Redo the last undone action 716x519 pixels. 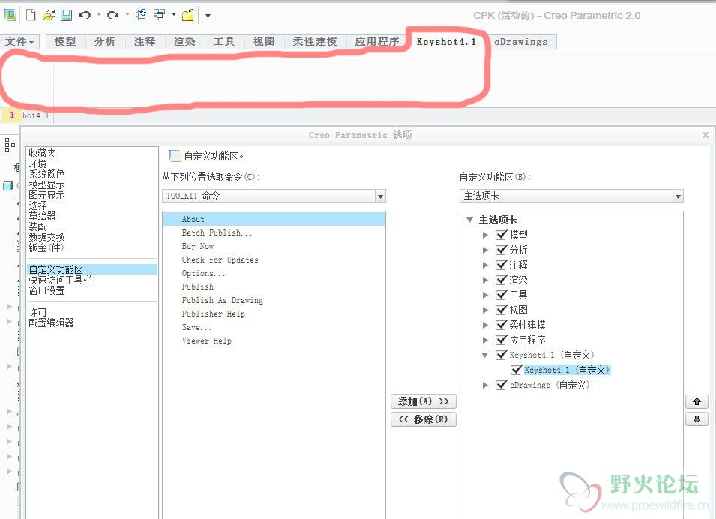point(112,15)
